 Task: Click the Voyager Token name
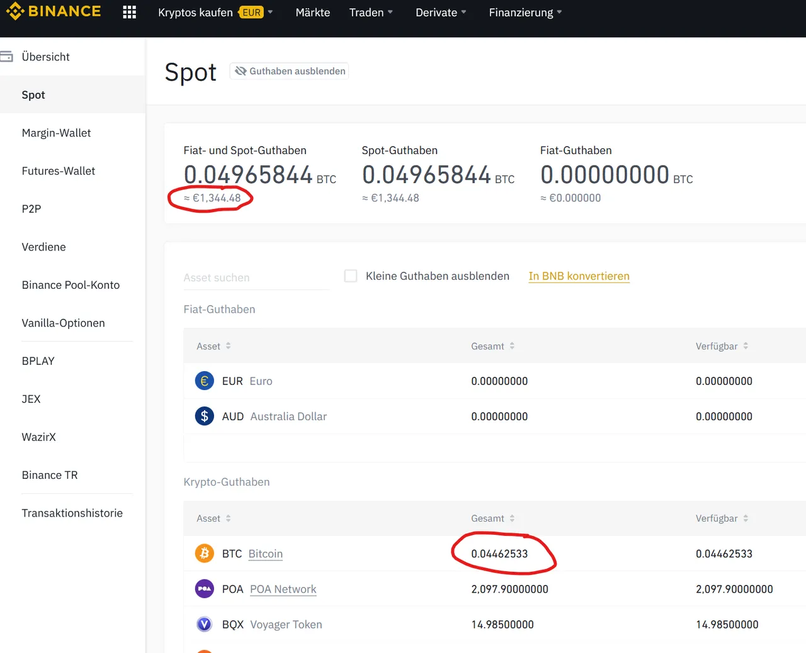click(x=286, y=624)
